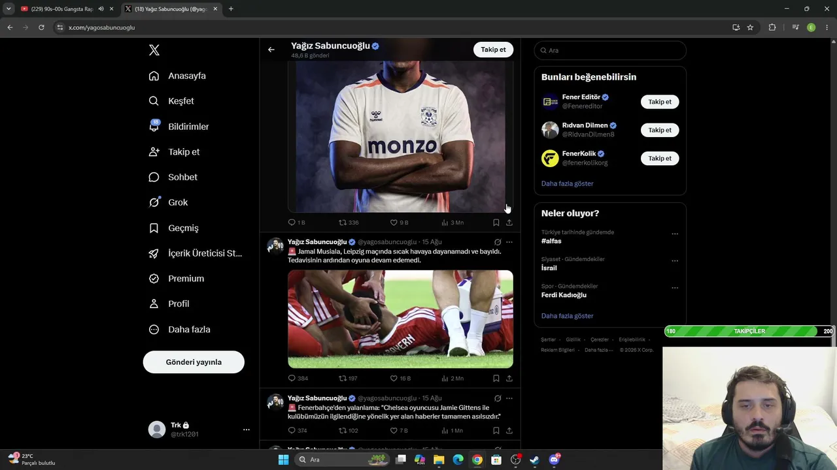Viewport: 837px width, 470px height.
Task: Share the monzo jersey post
Action: pos(509,223)
